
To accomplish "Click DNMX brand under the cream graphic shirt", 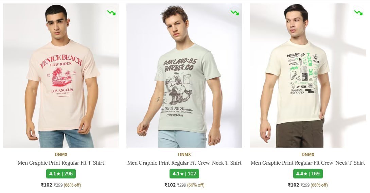I will [x=308, y=154].
